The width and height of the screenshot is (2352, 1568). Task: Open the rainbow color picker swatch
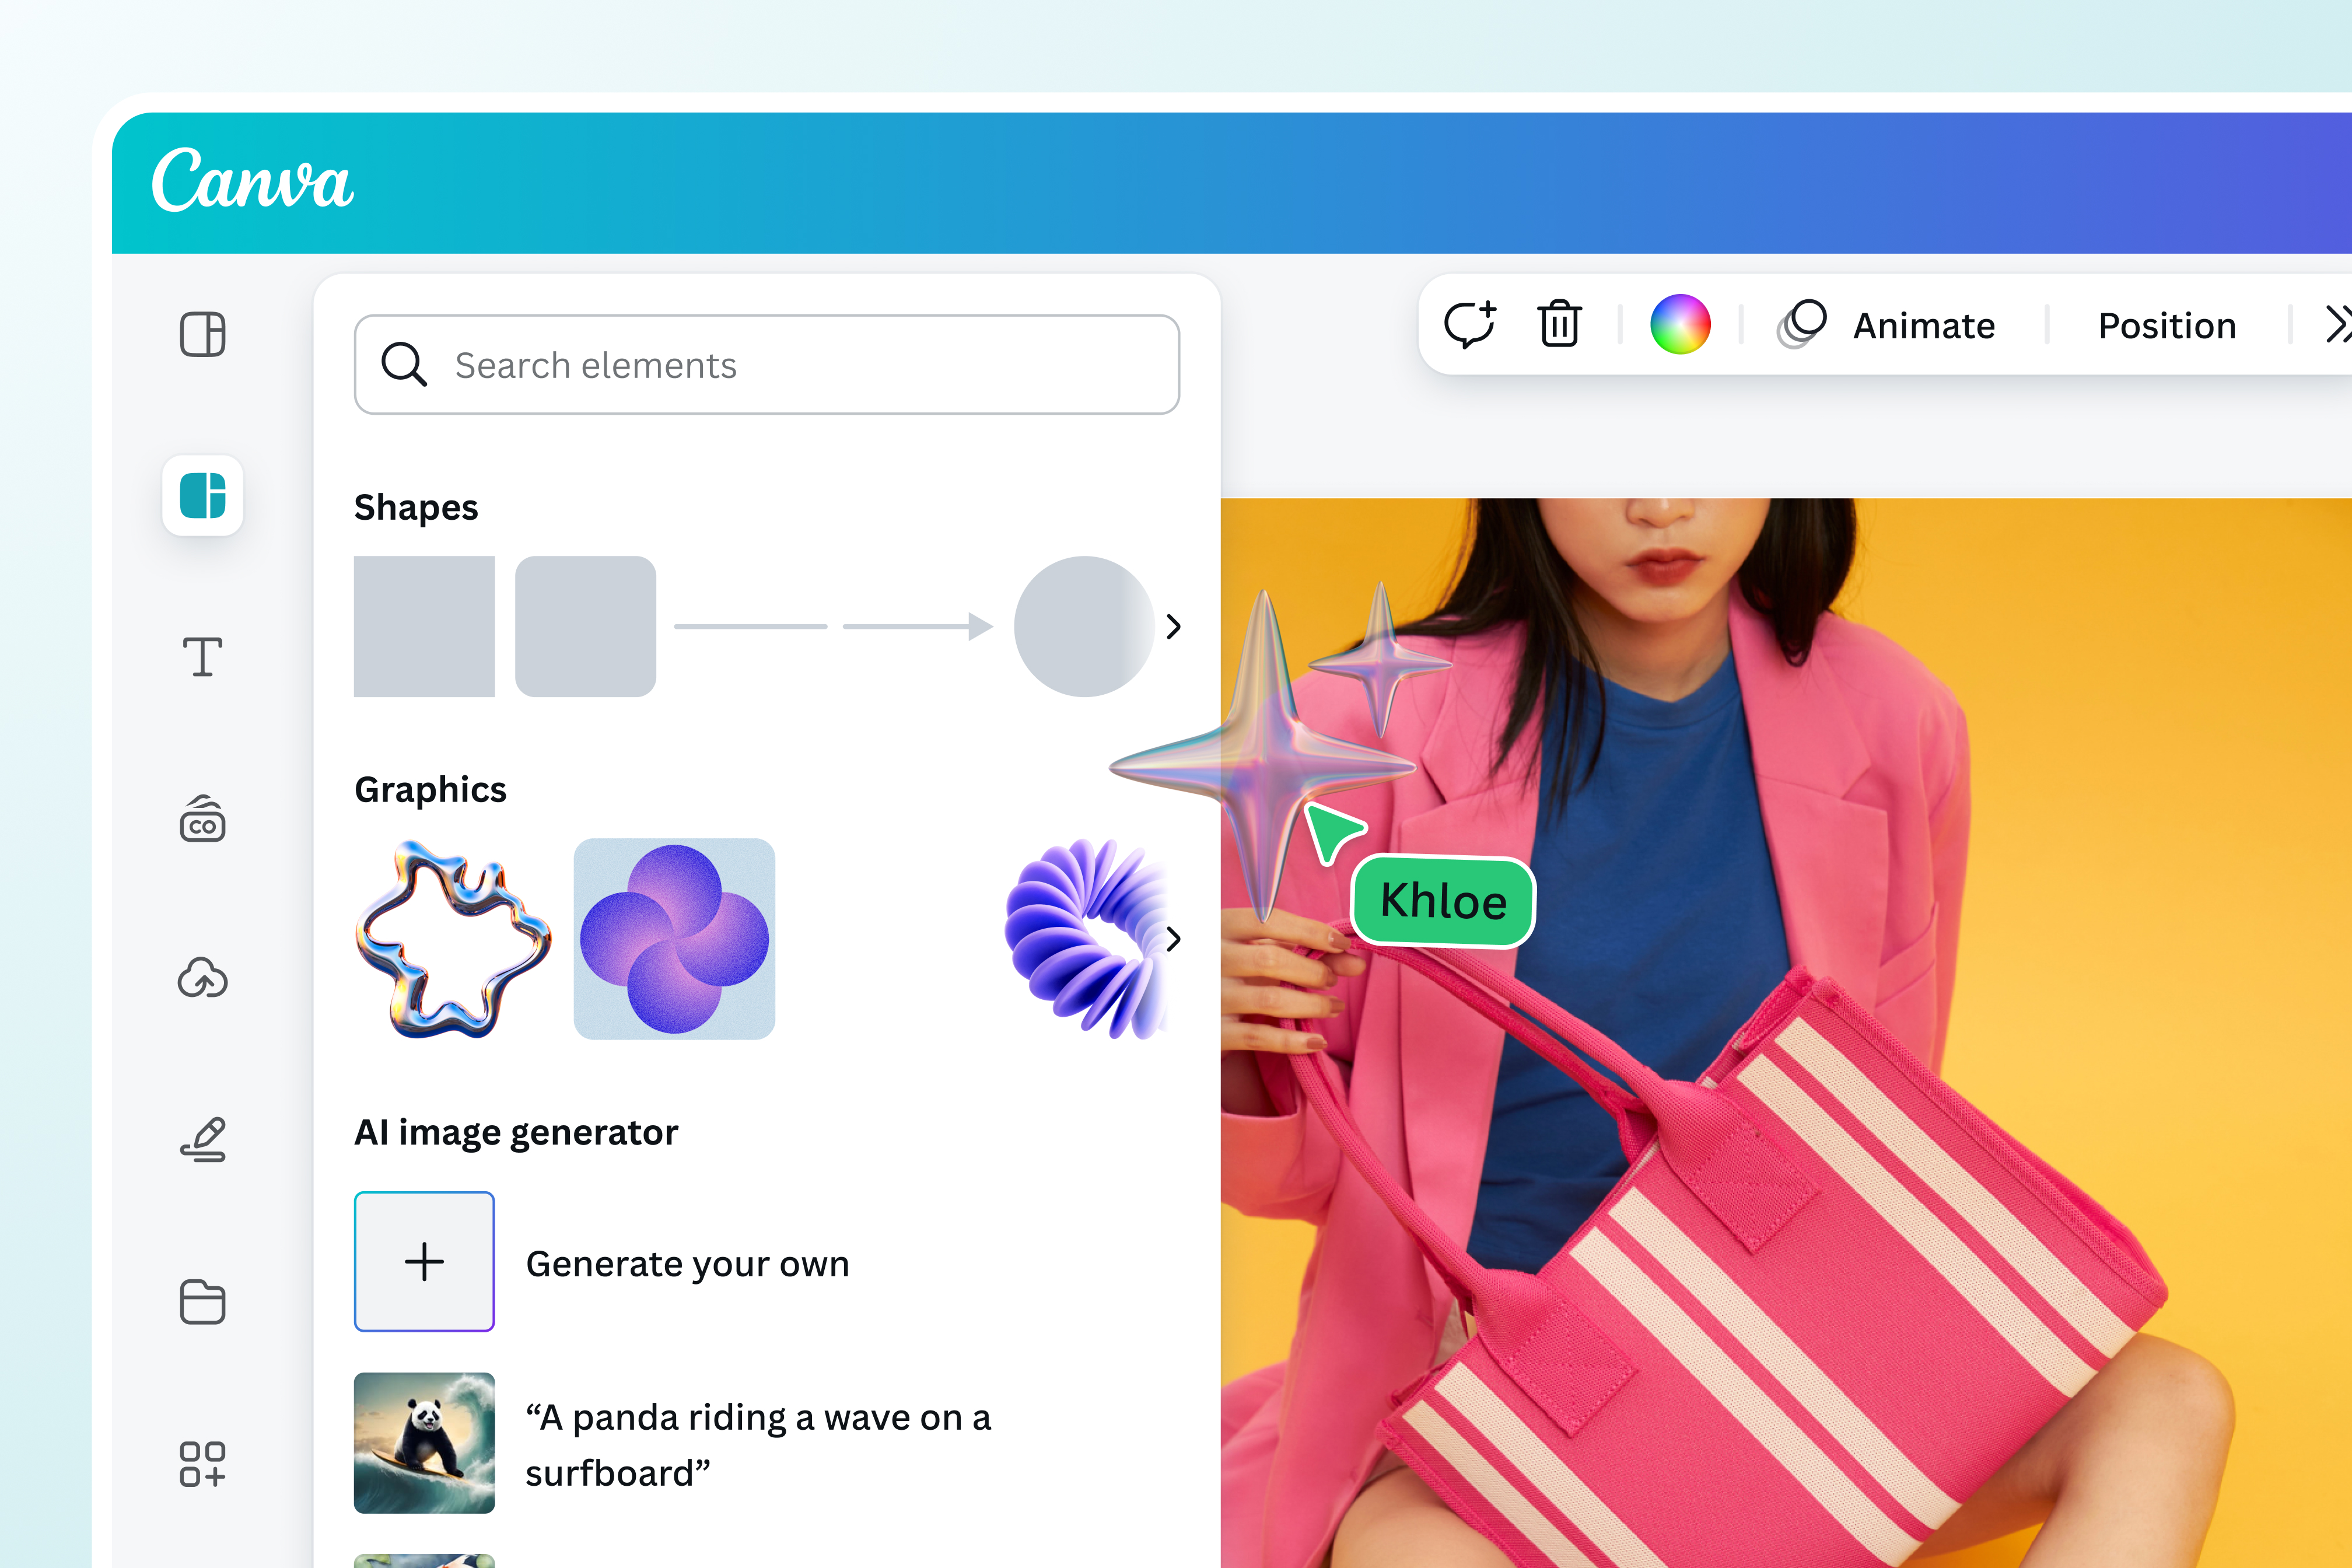pyautogui.click(x=1680, y=325)
